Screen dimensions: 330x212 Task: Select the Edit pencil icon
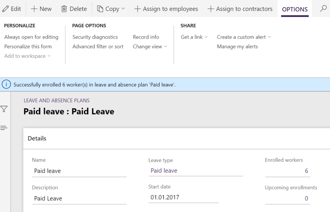6,9
